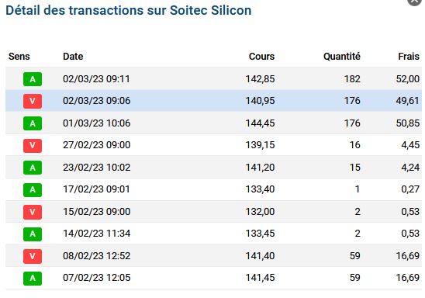The image size is (425, 298).
Task: Click the Sens column header
Action: coord(19,57)
